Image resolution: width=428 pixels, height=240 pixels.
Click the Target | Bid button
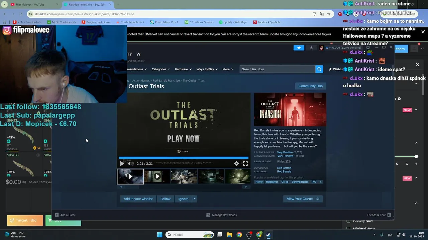coord(25,220)
